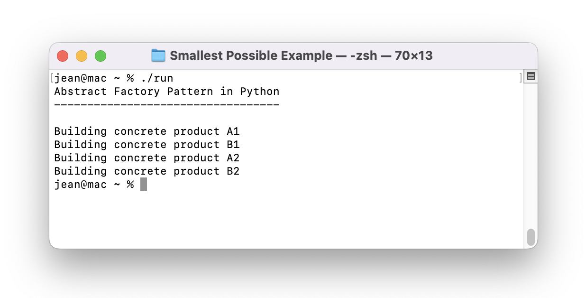Viewport: 586px width, 298px height.
Task: Minimize the window using yellow button
Action: click(x=82, y=56)
